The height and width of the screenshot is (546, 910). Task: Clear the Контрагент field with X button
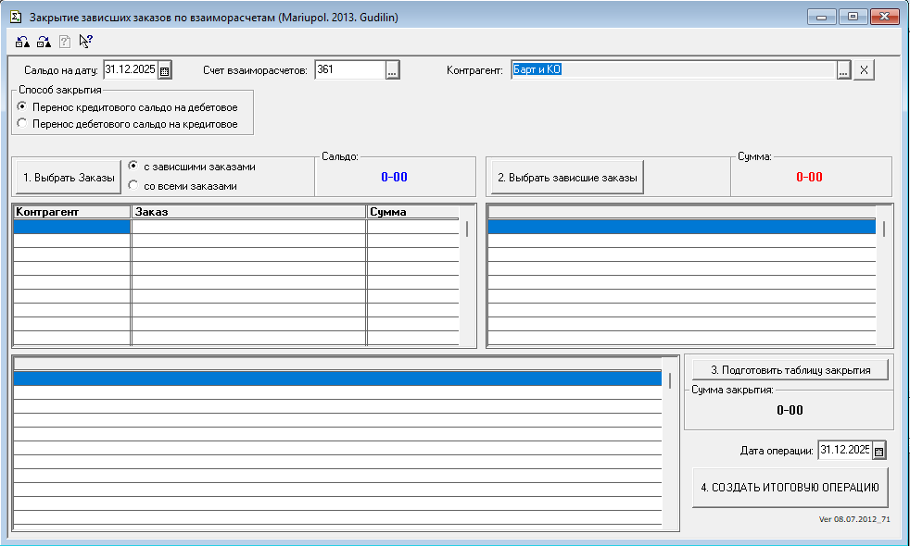click(x=863, y=70)
